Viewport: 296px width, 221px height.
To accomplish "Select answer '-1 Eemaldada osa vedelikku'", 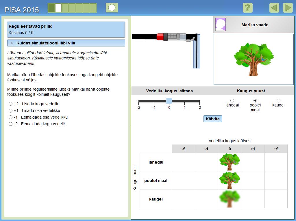I will click(11, 117).
